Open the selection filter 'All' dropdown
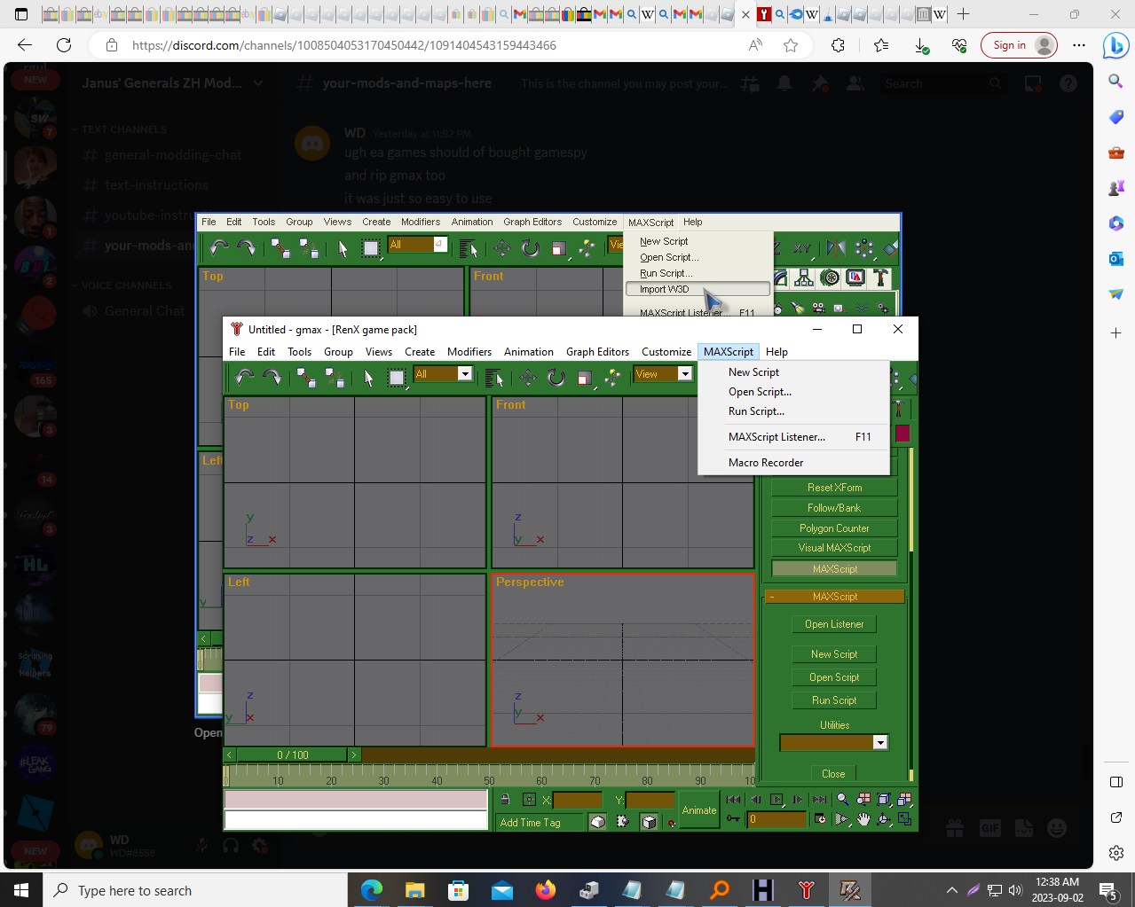The height and width of the screenshot is (907, 1135). point(464,374)
